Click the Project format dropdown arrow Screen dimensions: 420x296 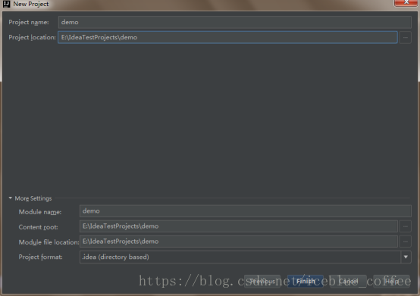tap(406, 257)
